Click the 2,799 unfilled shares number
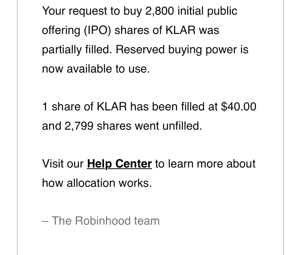Screen dimensions: 301x255 [x=79, y=126]
